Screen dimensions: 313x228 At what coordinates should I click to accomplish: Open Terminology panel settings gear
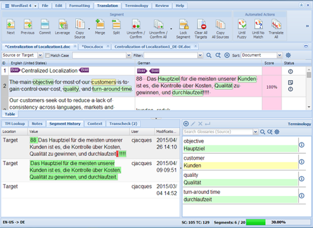point(277,132)
